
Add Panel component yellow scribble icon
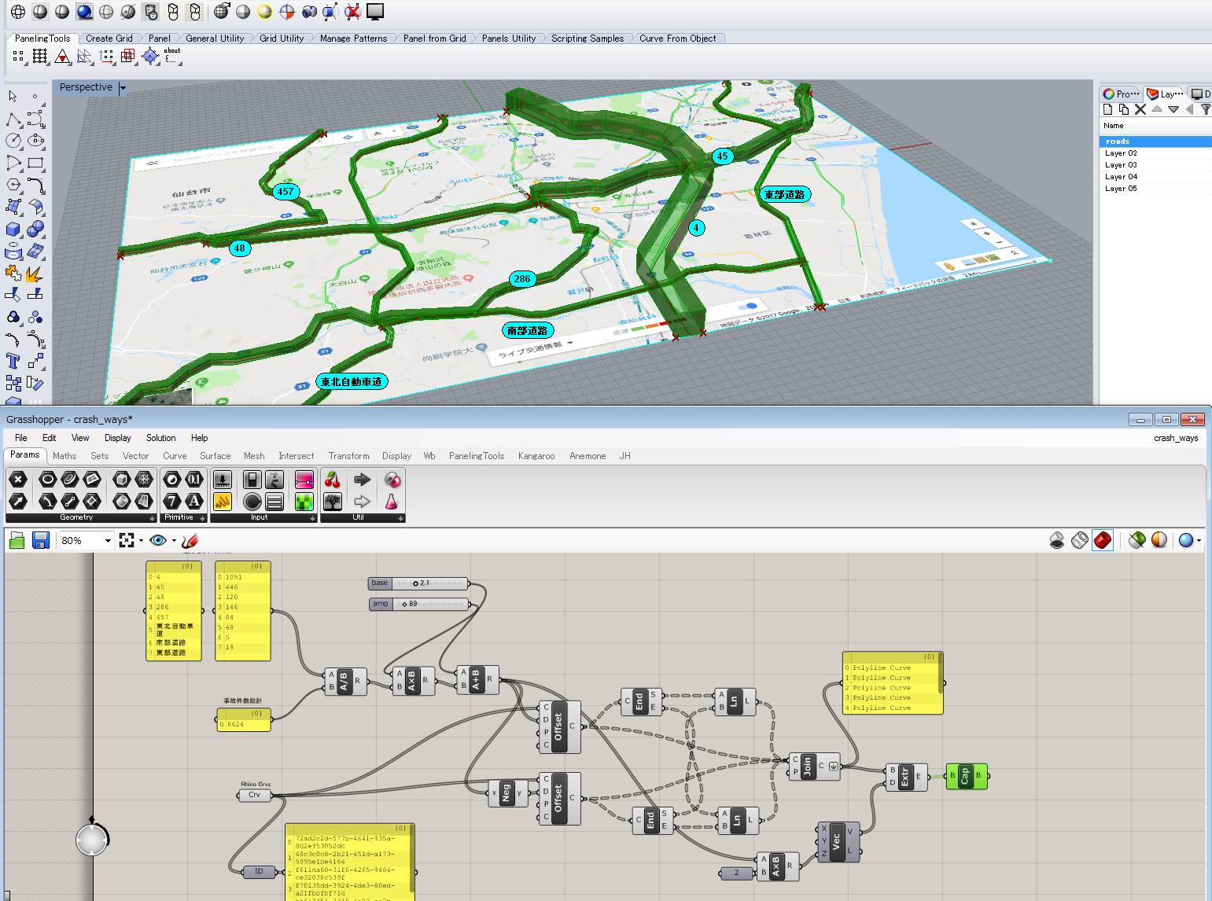click(223, 501)
